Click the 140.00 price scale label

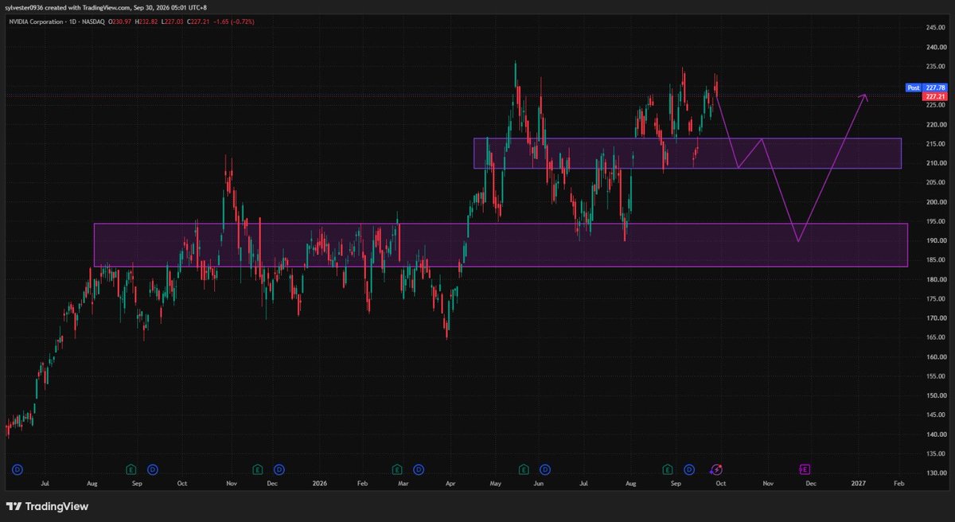point(935,434)
